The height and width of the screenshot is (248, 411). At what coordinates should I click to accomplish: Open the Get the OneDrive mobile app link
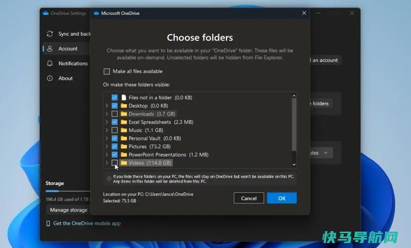tap(87, 223)
